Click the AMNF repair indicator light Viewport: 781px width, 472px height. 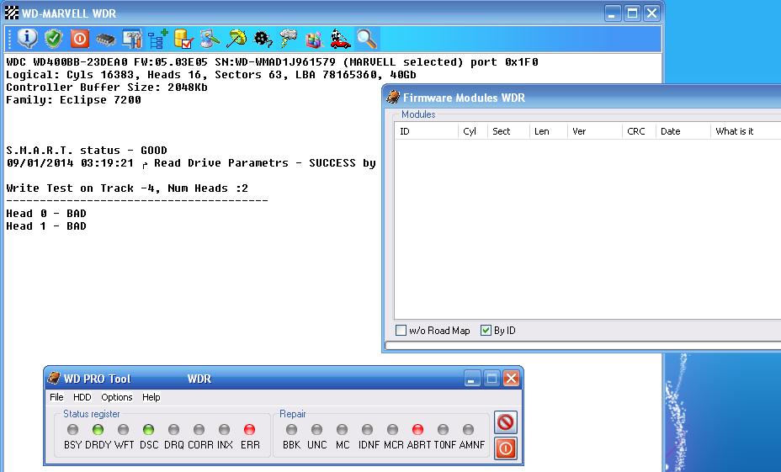pyautogui.click(x=468, y=429)
